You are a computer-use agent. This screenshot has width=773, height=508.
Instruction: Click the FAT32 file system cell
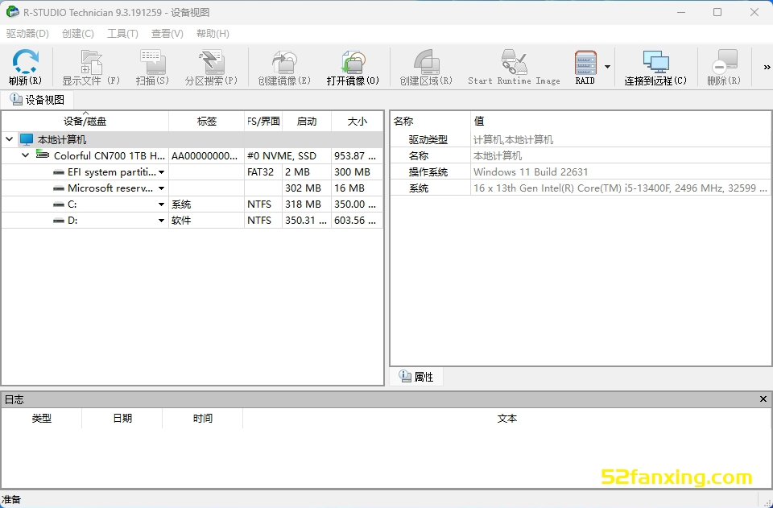[263, 172]
